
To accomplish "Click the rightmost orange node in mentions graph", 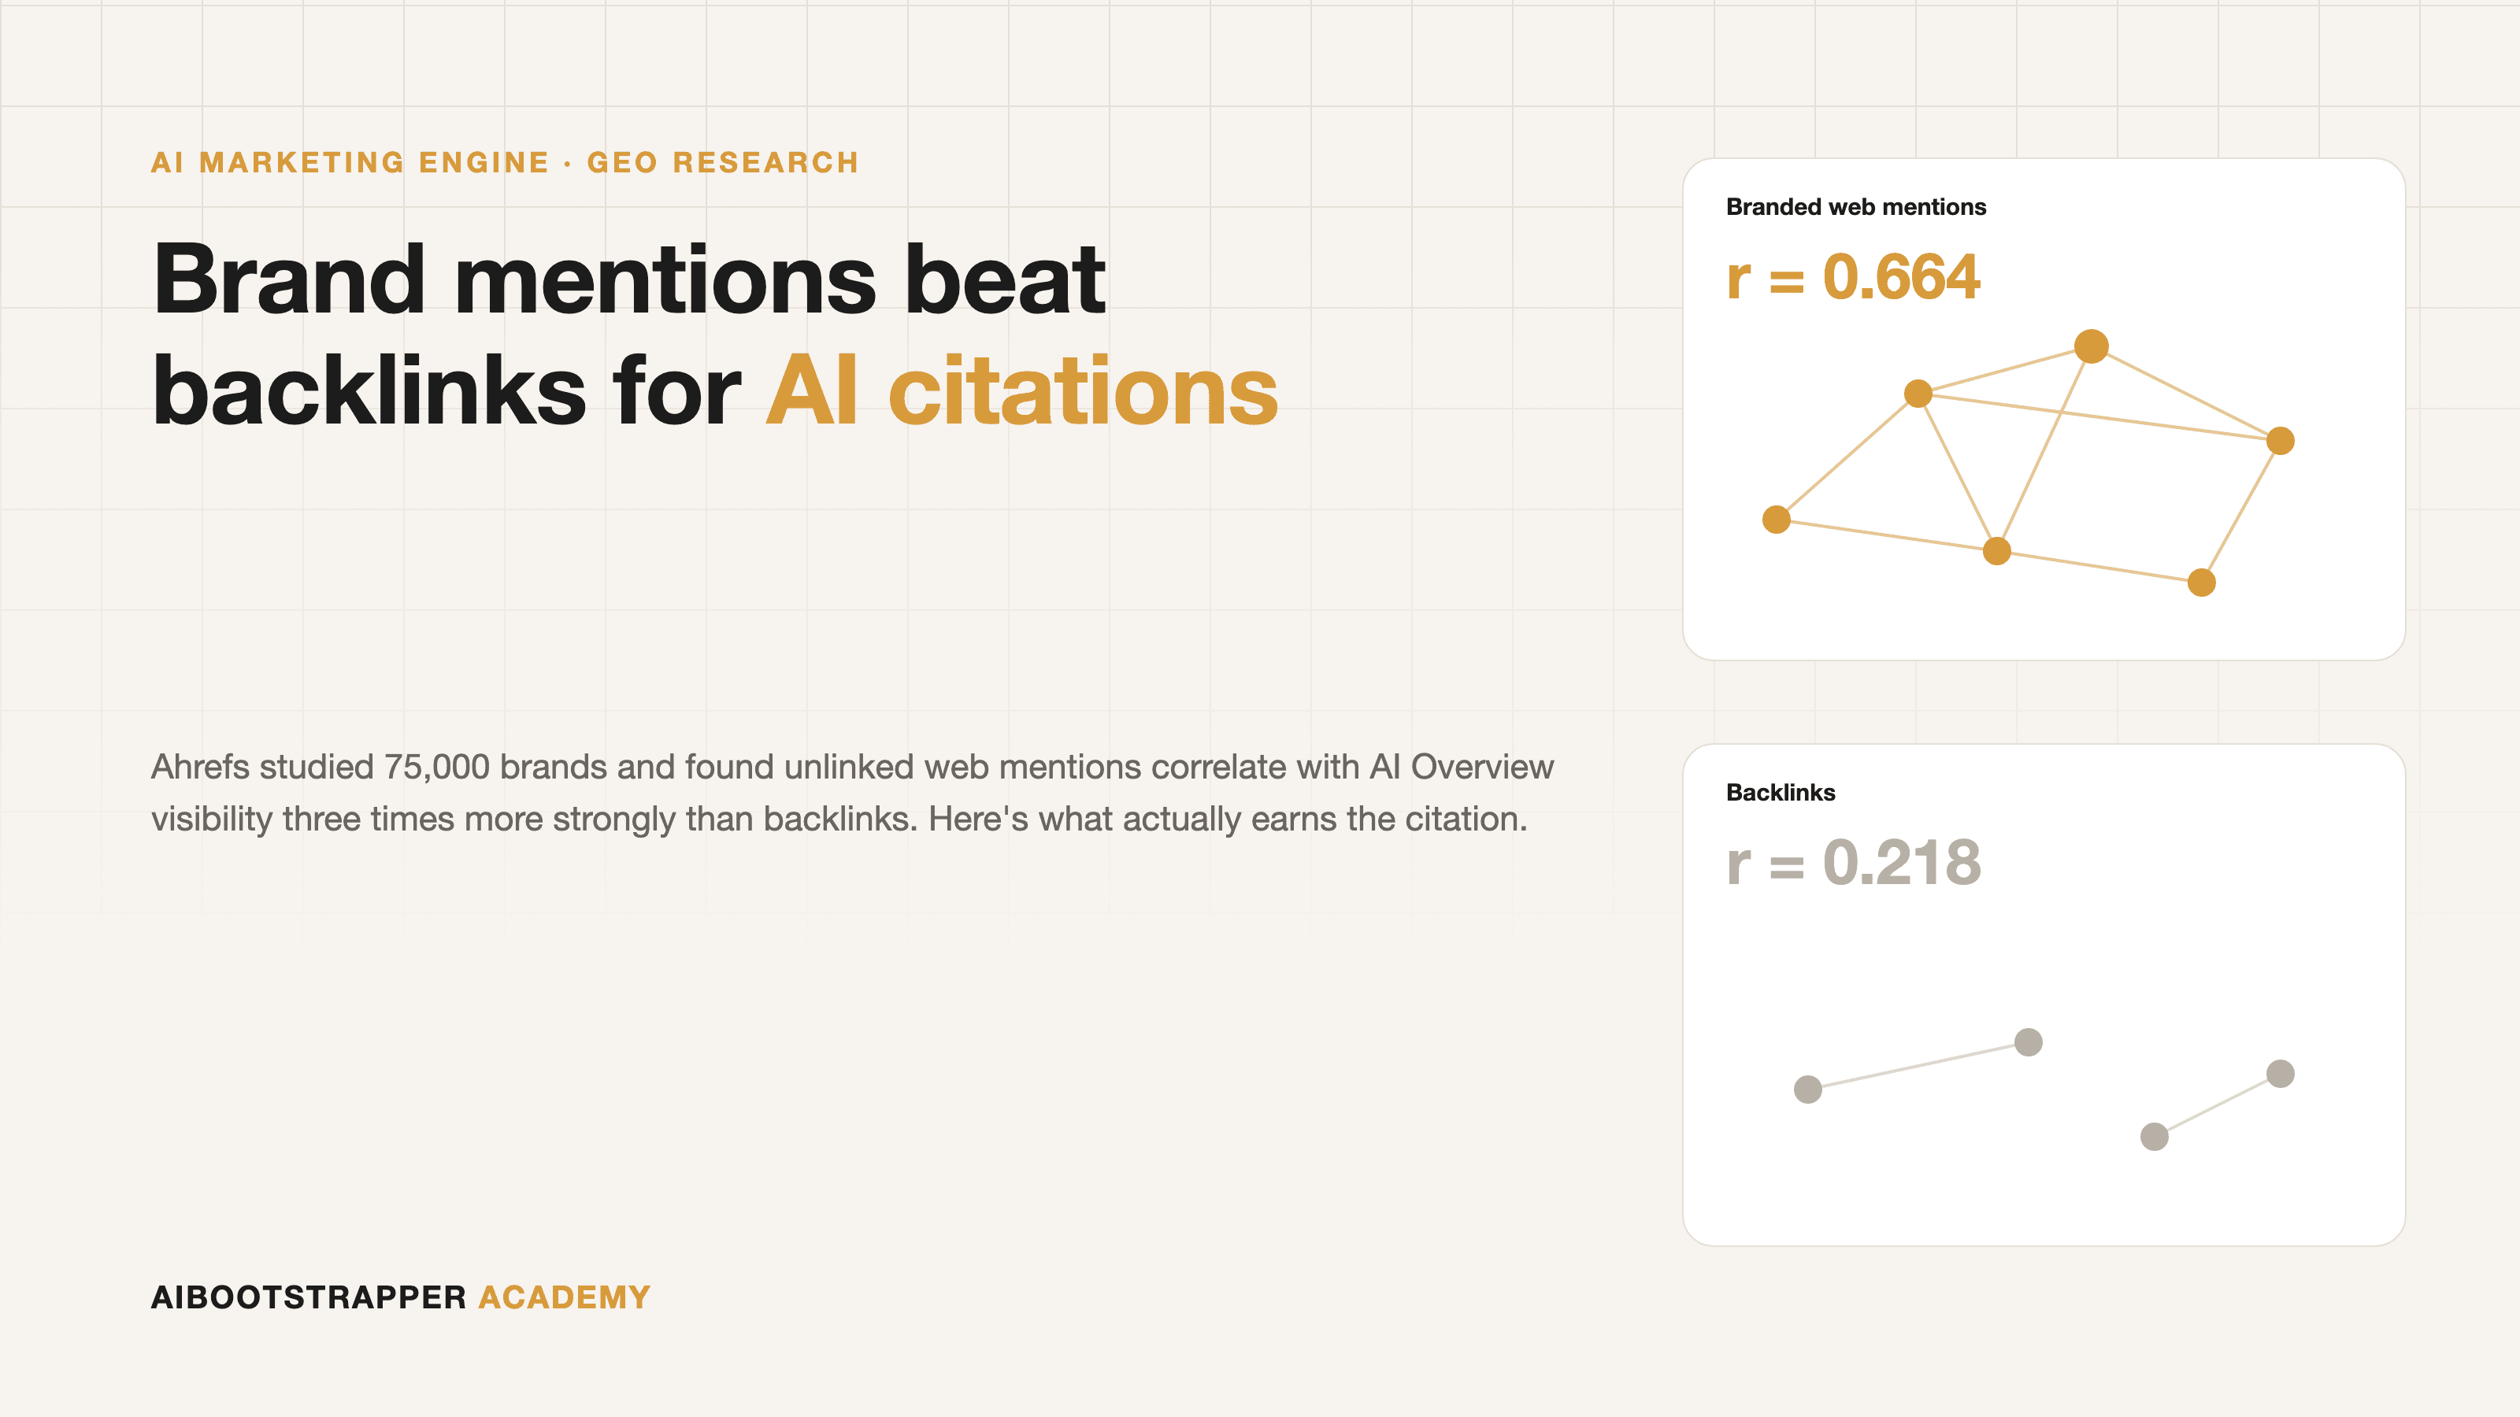I will [2281, 441].
